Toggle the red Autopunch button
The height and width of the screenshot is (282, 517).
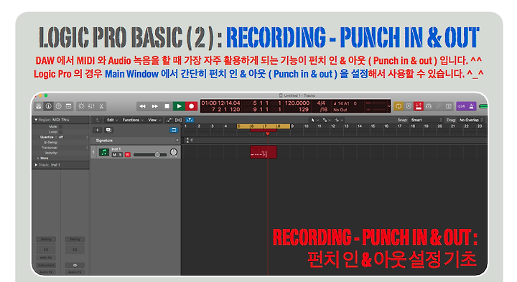click(x=419, y=106)
